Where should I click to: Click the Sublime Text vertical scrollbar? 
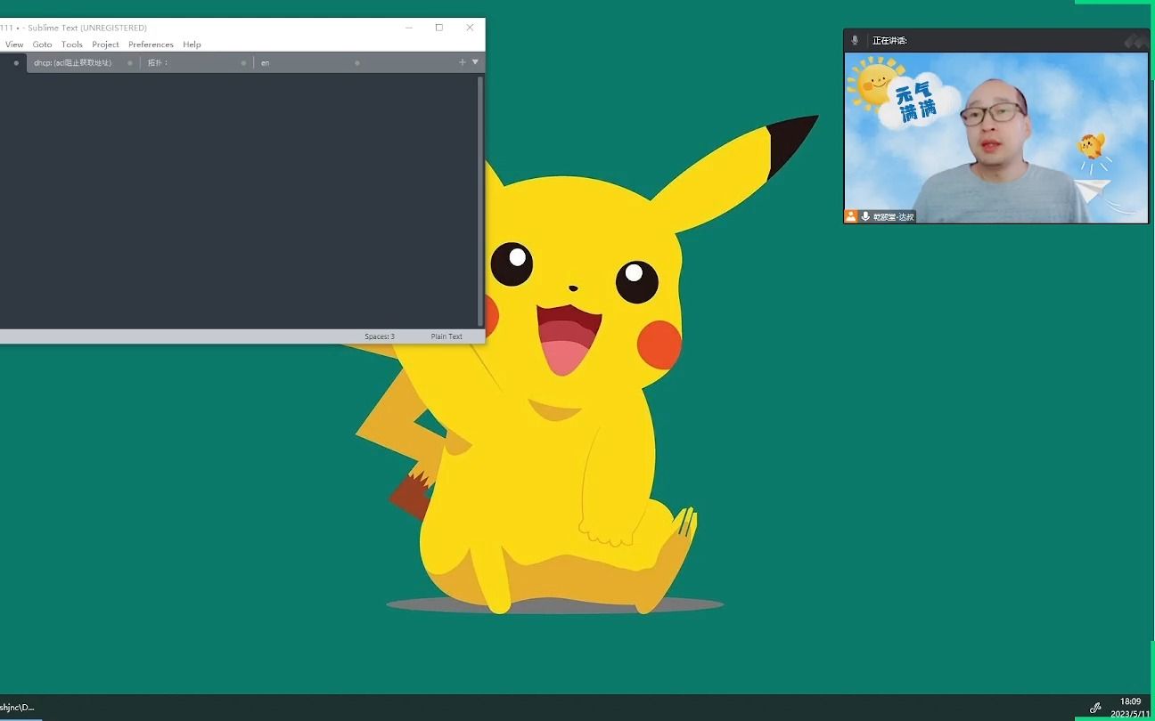(x=481, y=201)
